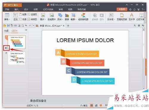Insert a 正文 body slide
Viewport: 149px width, 110px height.
pyautogui.click(x=15, y=17)
